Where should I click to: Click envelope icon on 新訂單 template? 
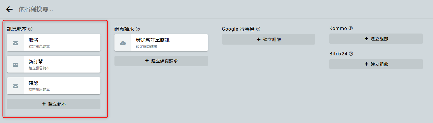pos(15,64)
